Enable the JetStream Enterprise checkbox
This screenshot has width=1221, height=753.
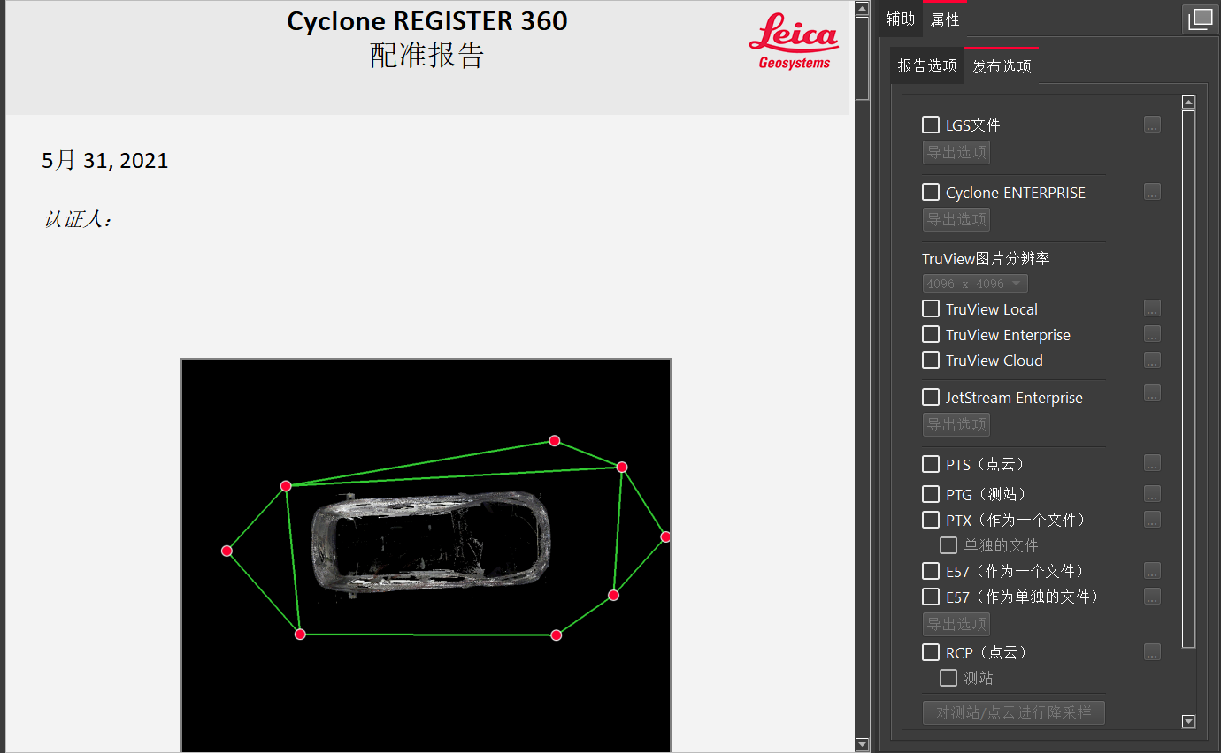point(931,397)
